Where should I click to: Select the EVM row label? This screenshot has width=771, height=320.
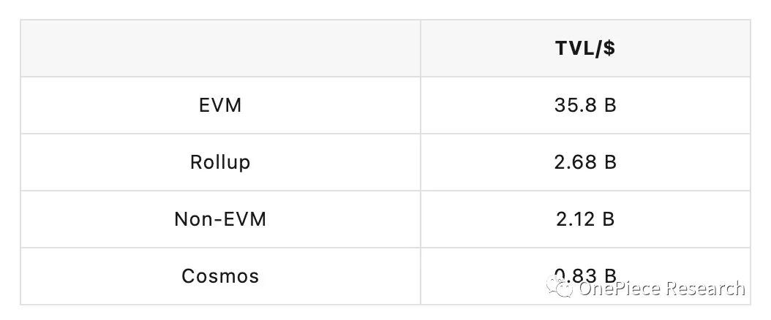(220, 105)
